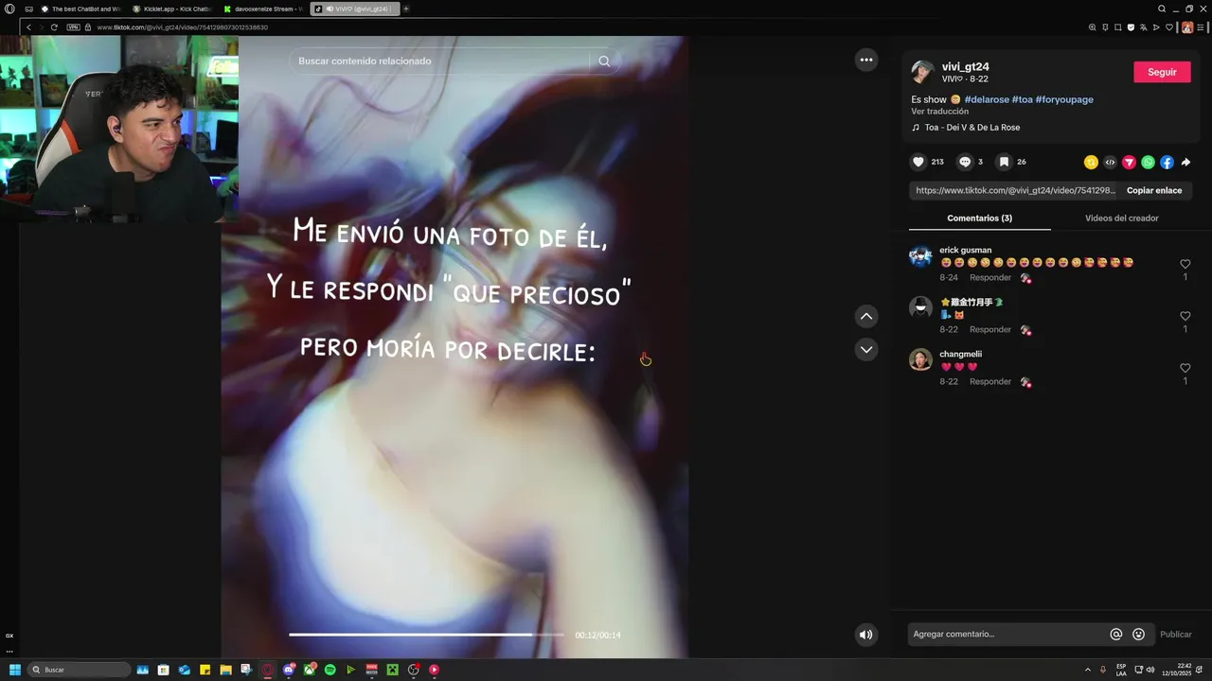This screenshot has width=1212, height=681.
Task: Go to previous video with up arrow
Action: coord(866,316)
